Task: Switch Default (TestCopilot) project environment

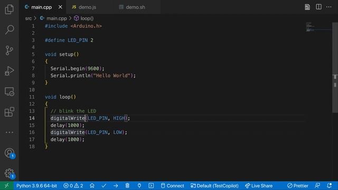Action: point(214,185)
